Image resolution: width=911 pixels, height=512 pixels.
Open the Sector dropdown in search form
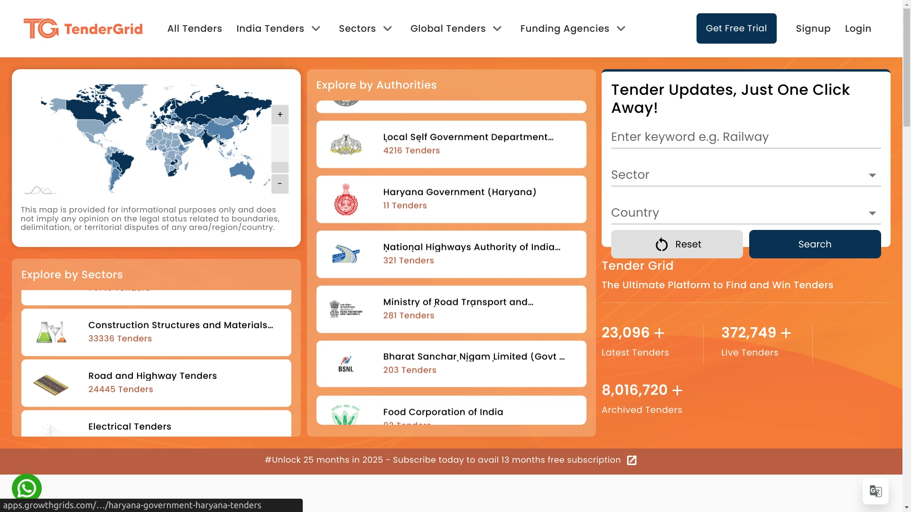(x=746, y=175)
